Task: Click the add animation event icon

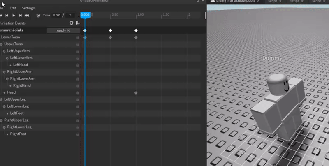Action: tap(77, 23)
